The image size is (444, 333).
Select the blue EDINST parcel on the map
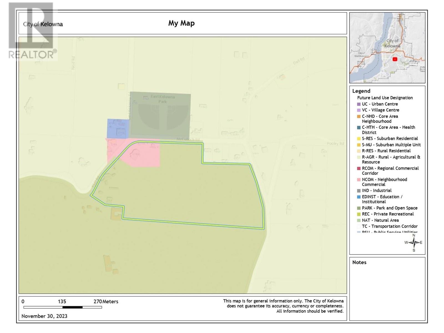click(x=118, y=128)
